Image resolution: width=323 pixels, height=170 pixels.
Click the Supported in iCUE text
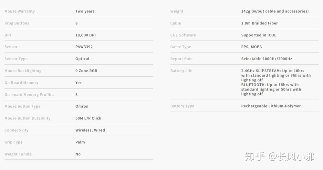click(259, 35)
